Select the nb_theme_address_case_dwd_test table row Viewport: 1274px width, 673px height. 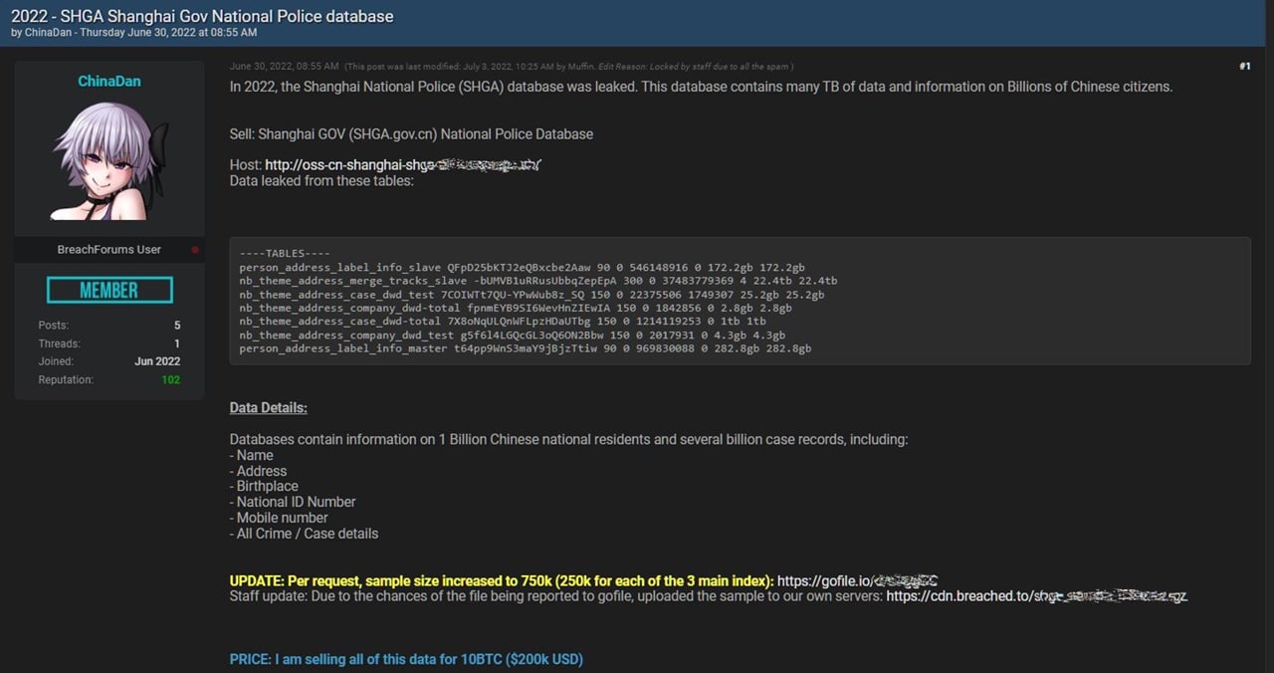531,295
